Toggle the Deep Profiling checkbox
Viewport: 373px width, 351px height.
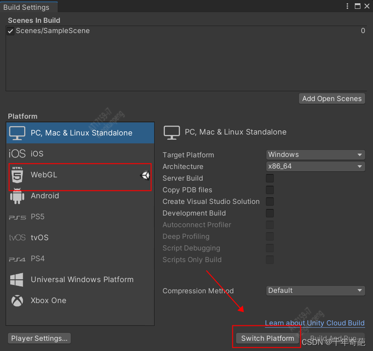270,236
